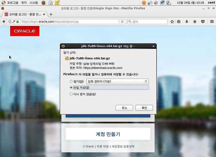Click the orange update notifier tray icon
216x157 pixels.
(144, 3)
